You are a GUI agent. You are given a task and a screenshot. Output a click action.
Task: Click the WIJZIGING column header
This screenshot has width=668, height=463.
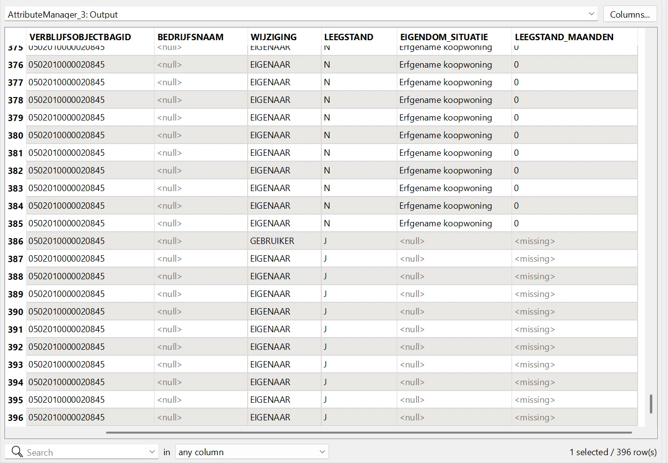click(x=274, y=37)
